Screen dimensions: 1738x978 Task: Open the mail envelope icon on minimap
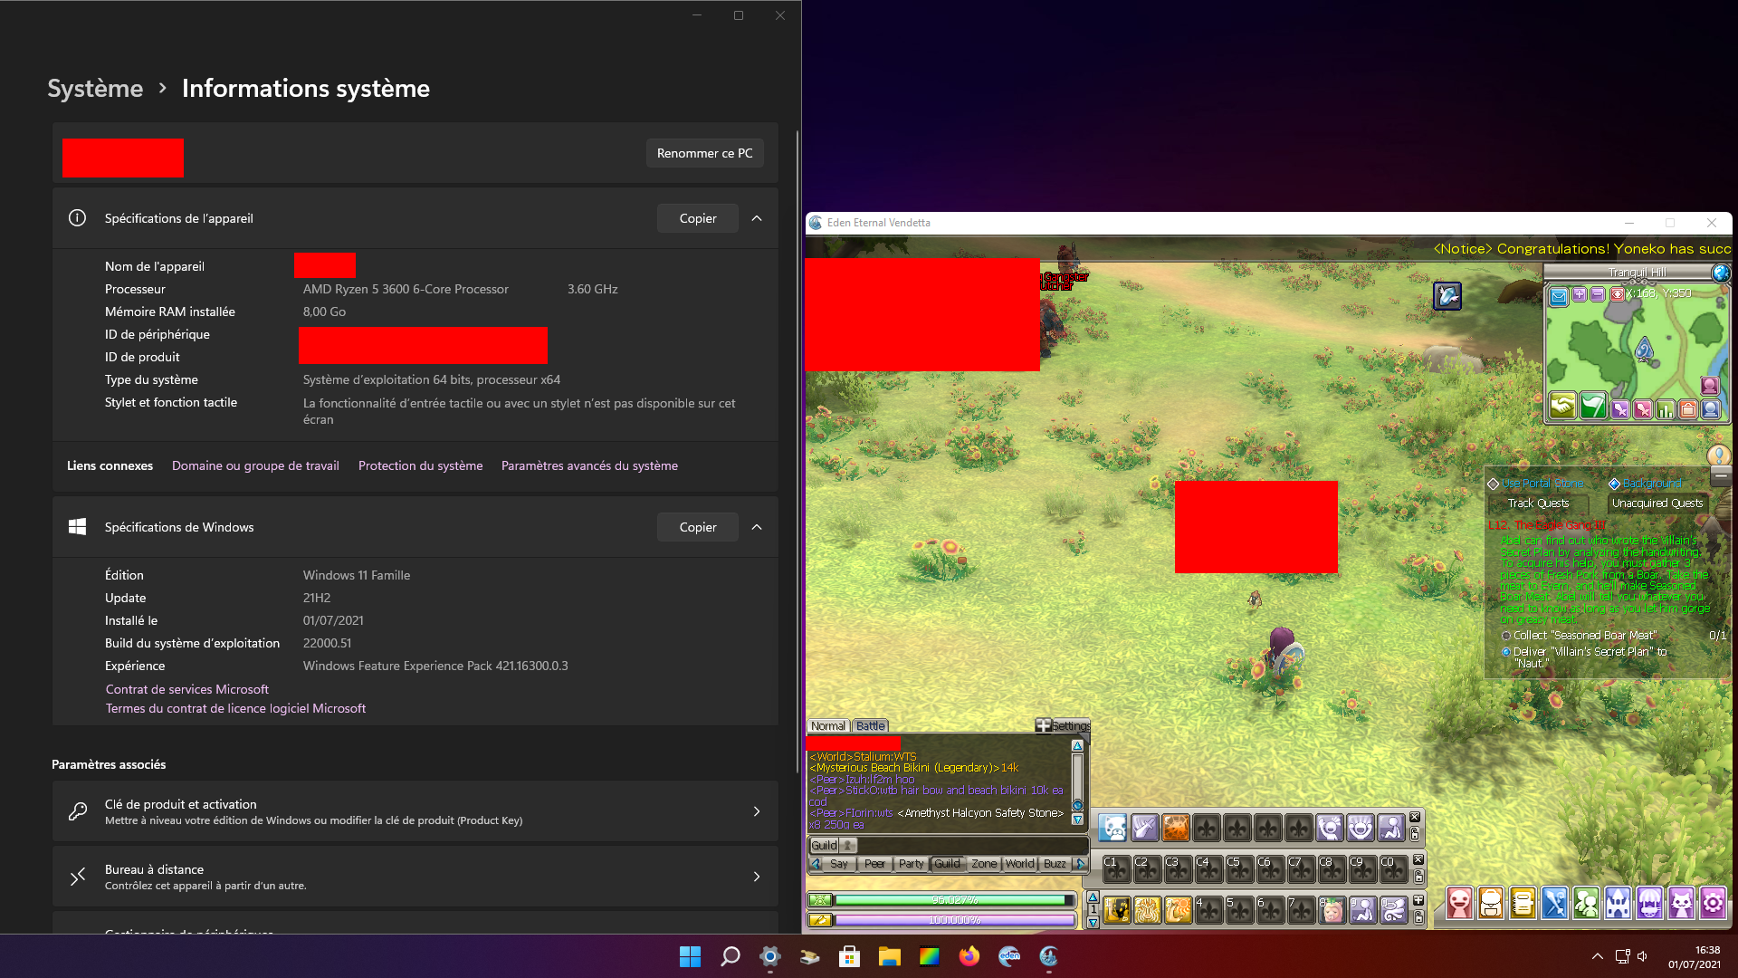point(1558,295)
